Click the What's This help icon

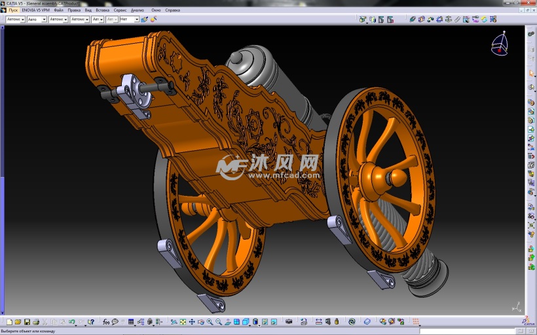click(91, 322)
